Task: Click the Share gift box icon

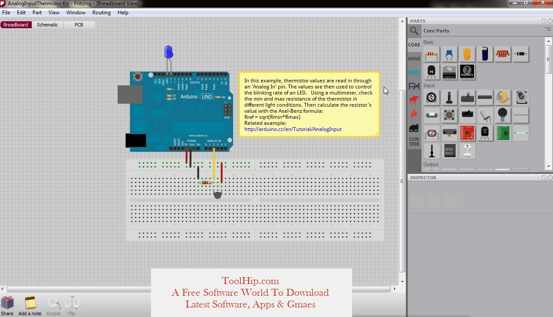Action: [x=7, y=303]
